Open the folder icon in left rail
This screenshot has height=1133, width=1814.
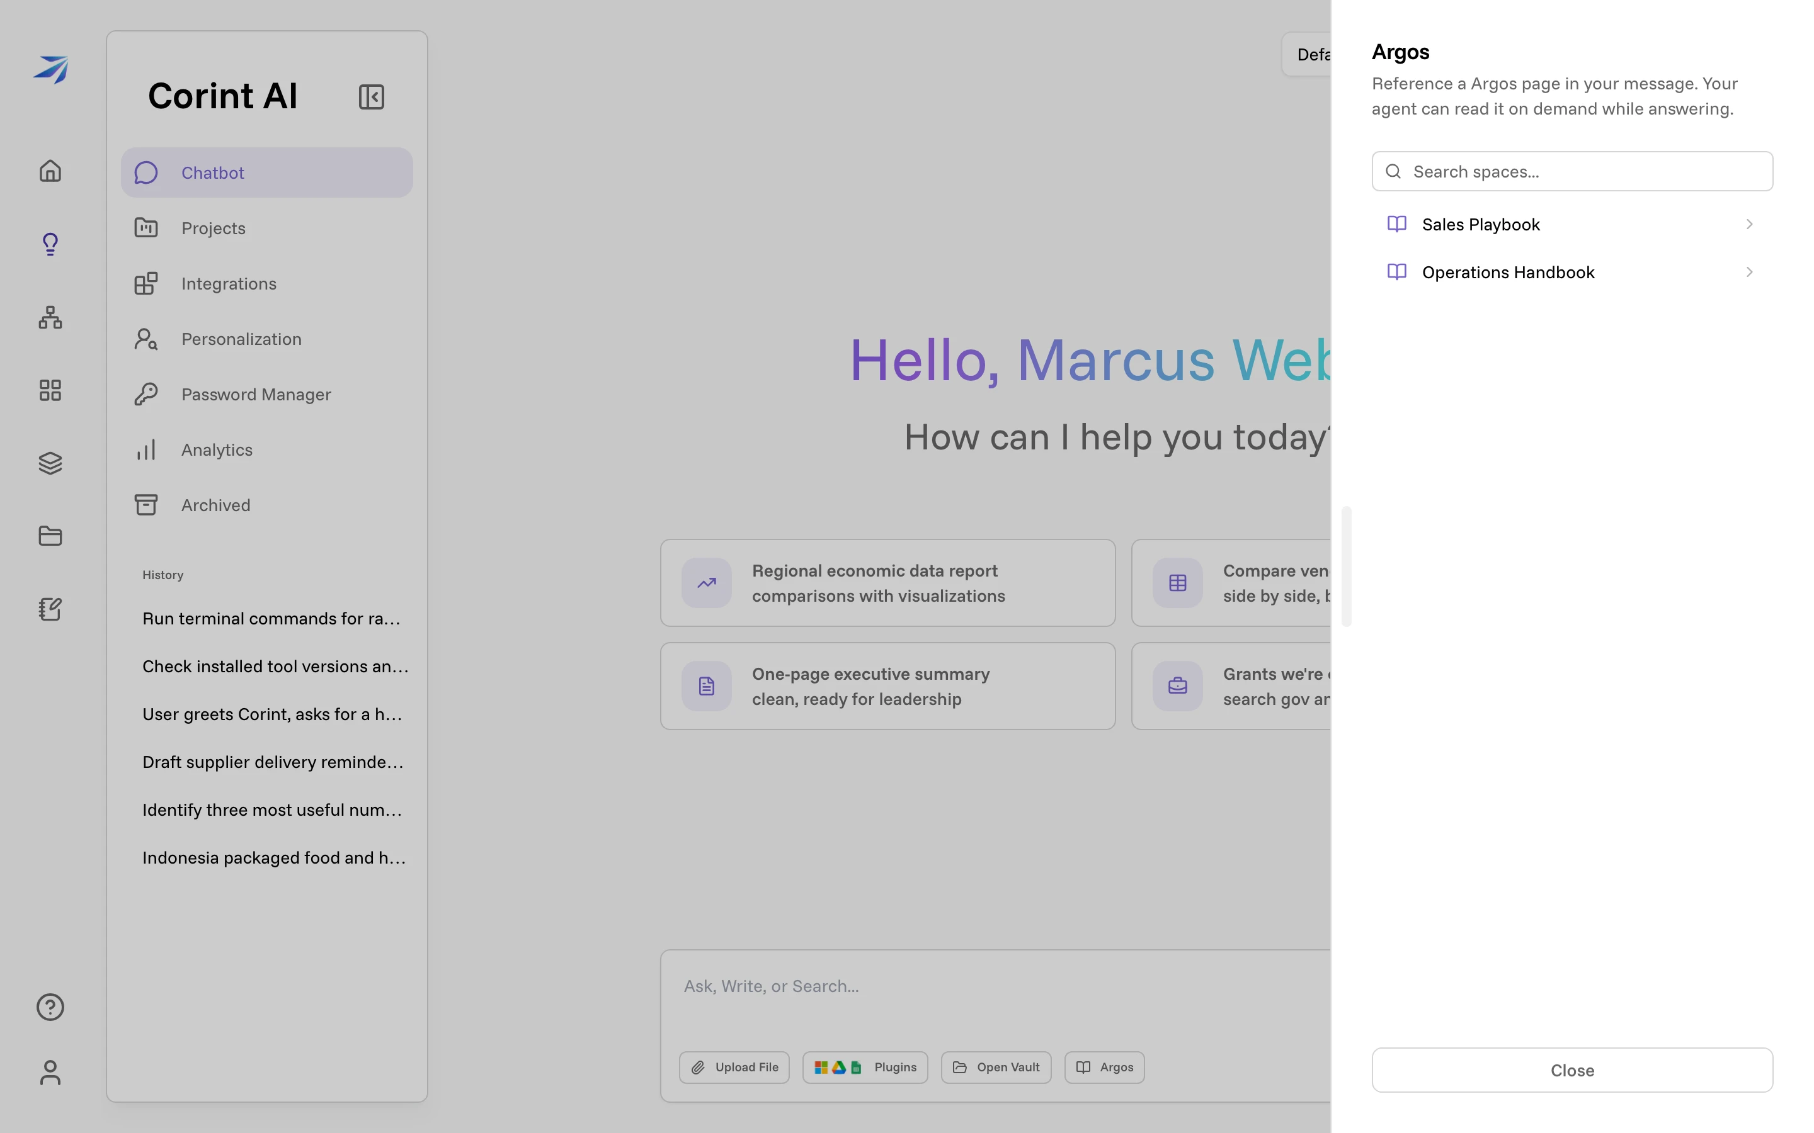tap(50, 536)
